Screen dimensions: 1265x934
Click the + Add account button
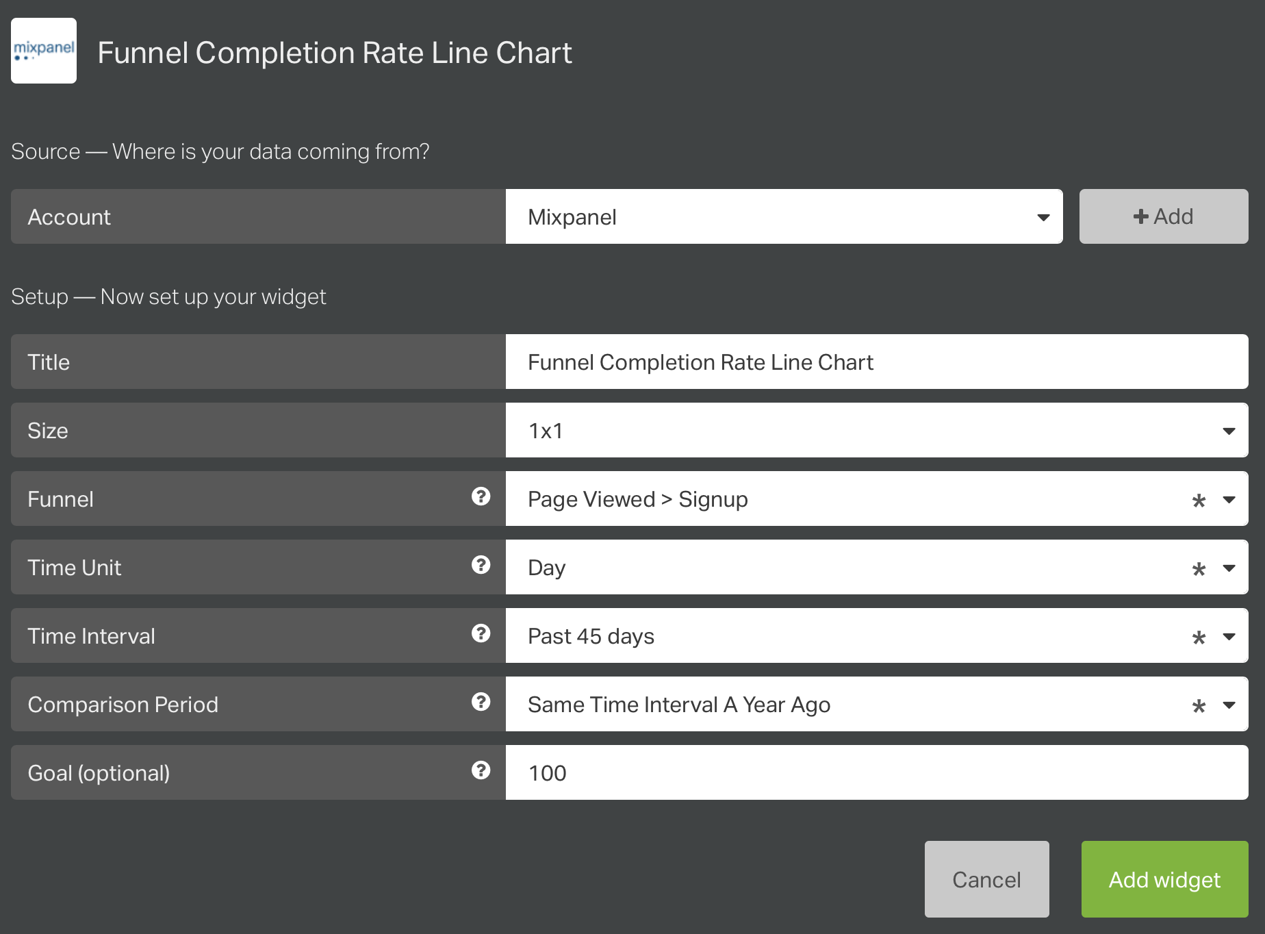pos(1164,216)
